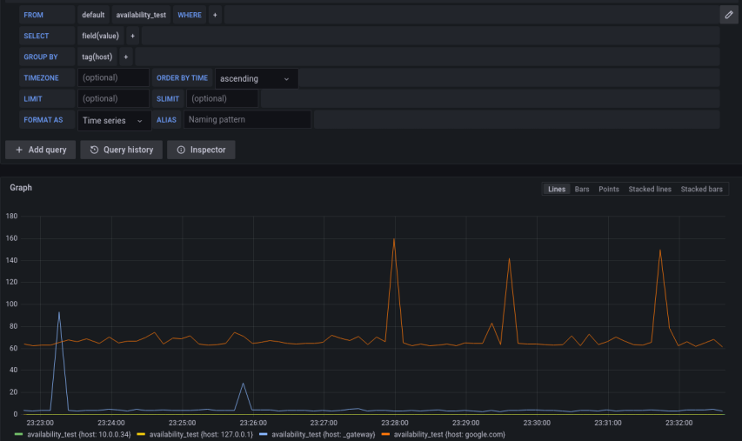Viewport: 742px width, 441px height.
Task: Open the query Inspector
Action: point(201,150)
